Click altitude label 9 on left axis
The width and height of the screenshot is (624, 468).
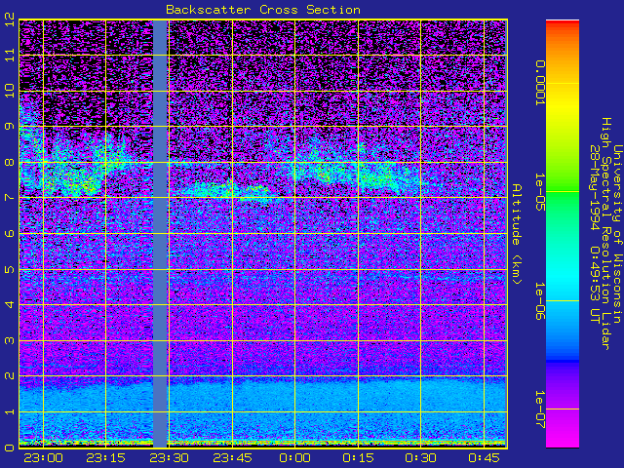click(x=10, y=126)
